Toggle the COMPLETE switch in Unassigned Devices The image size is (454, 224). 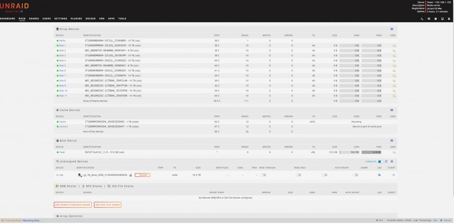(380, 161)
